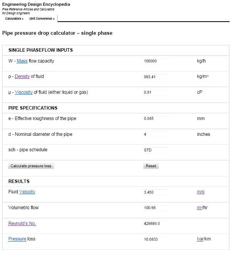This screenshot has height=254, width=235.
Task: Select the pipe schedule field
Action: point(155,150)
